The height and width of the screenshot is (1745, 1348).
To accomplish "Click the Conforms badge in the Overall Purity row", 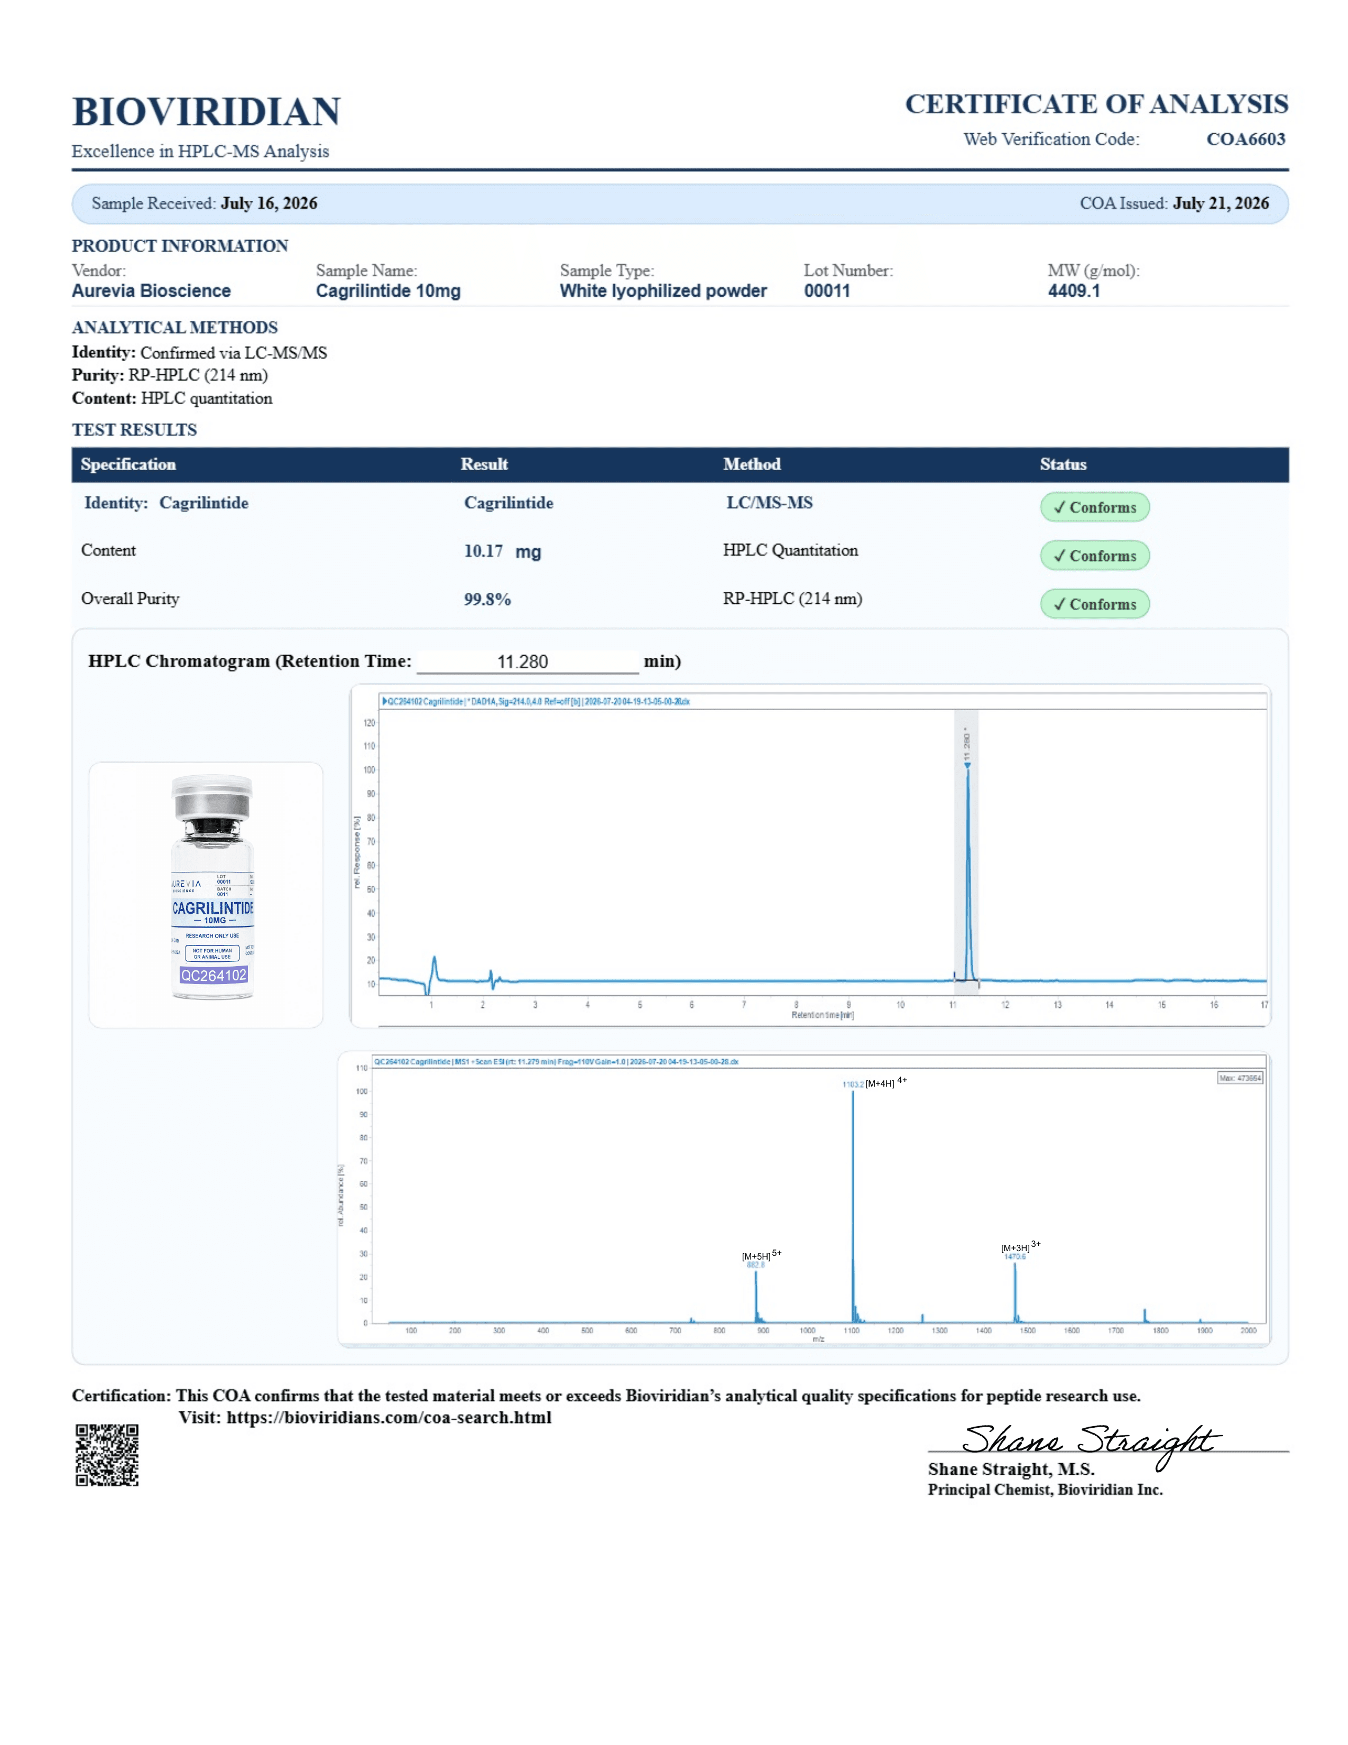I will [1095, 604].
